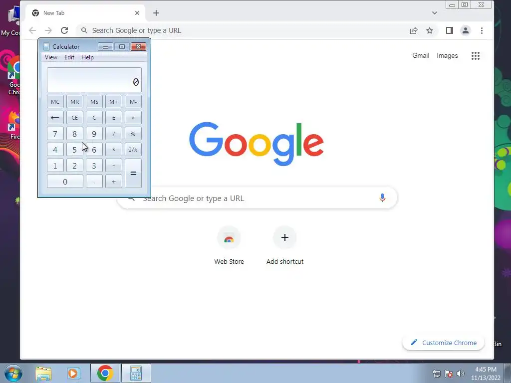511x383 pixels.
Task: Click digit 8 on the Calculator
Action: pyautogui.click(x=75, y=134)
